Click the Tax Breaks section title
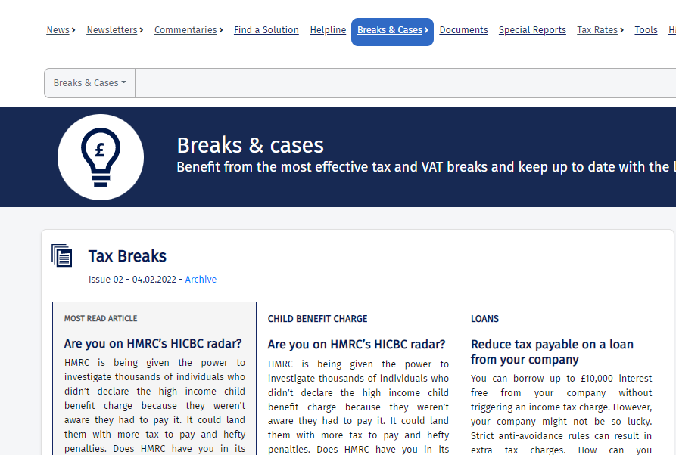Screen dimensions: 676x455 (x=127, y=256)
